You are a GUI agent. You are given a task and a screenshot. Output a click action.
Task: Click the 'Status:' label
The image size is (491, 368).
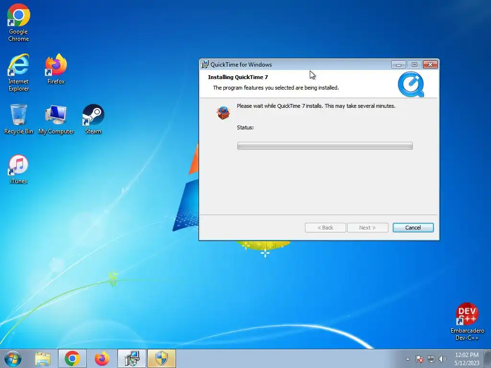tap(245, 127)
